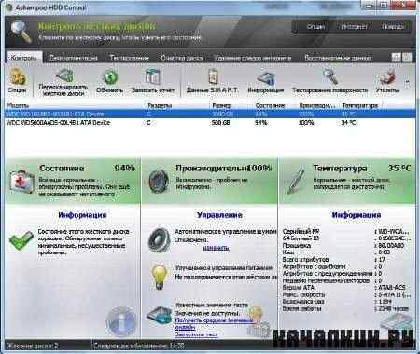Click the green checkmark status icon

coord(21,240)
